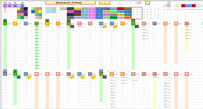
Task: Select the blue boxed cell 9
Action: [79, 74]
